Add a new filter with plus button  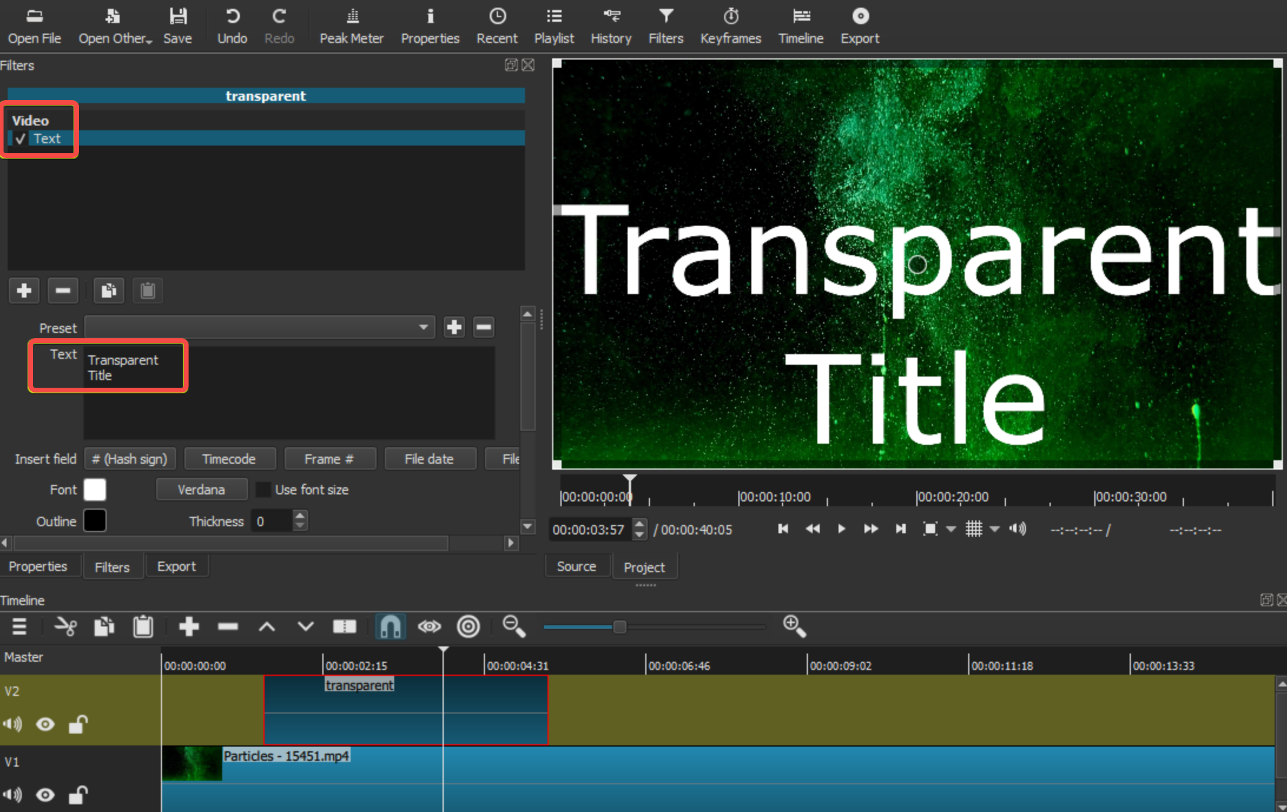coord(24,291)
